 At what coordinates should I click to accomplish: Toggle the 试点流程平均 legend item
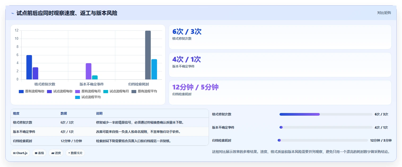[x=88, y=97]
